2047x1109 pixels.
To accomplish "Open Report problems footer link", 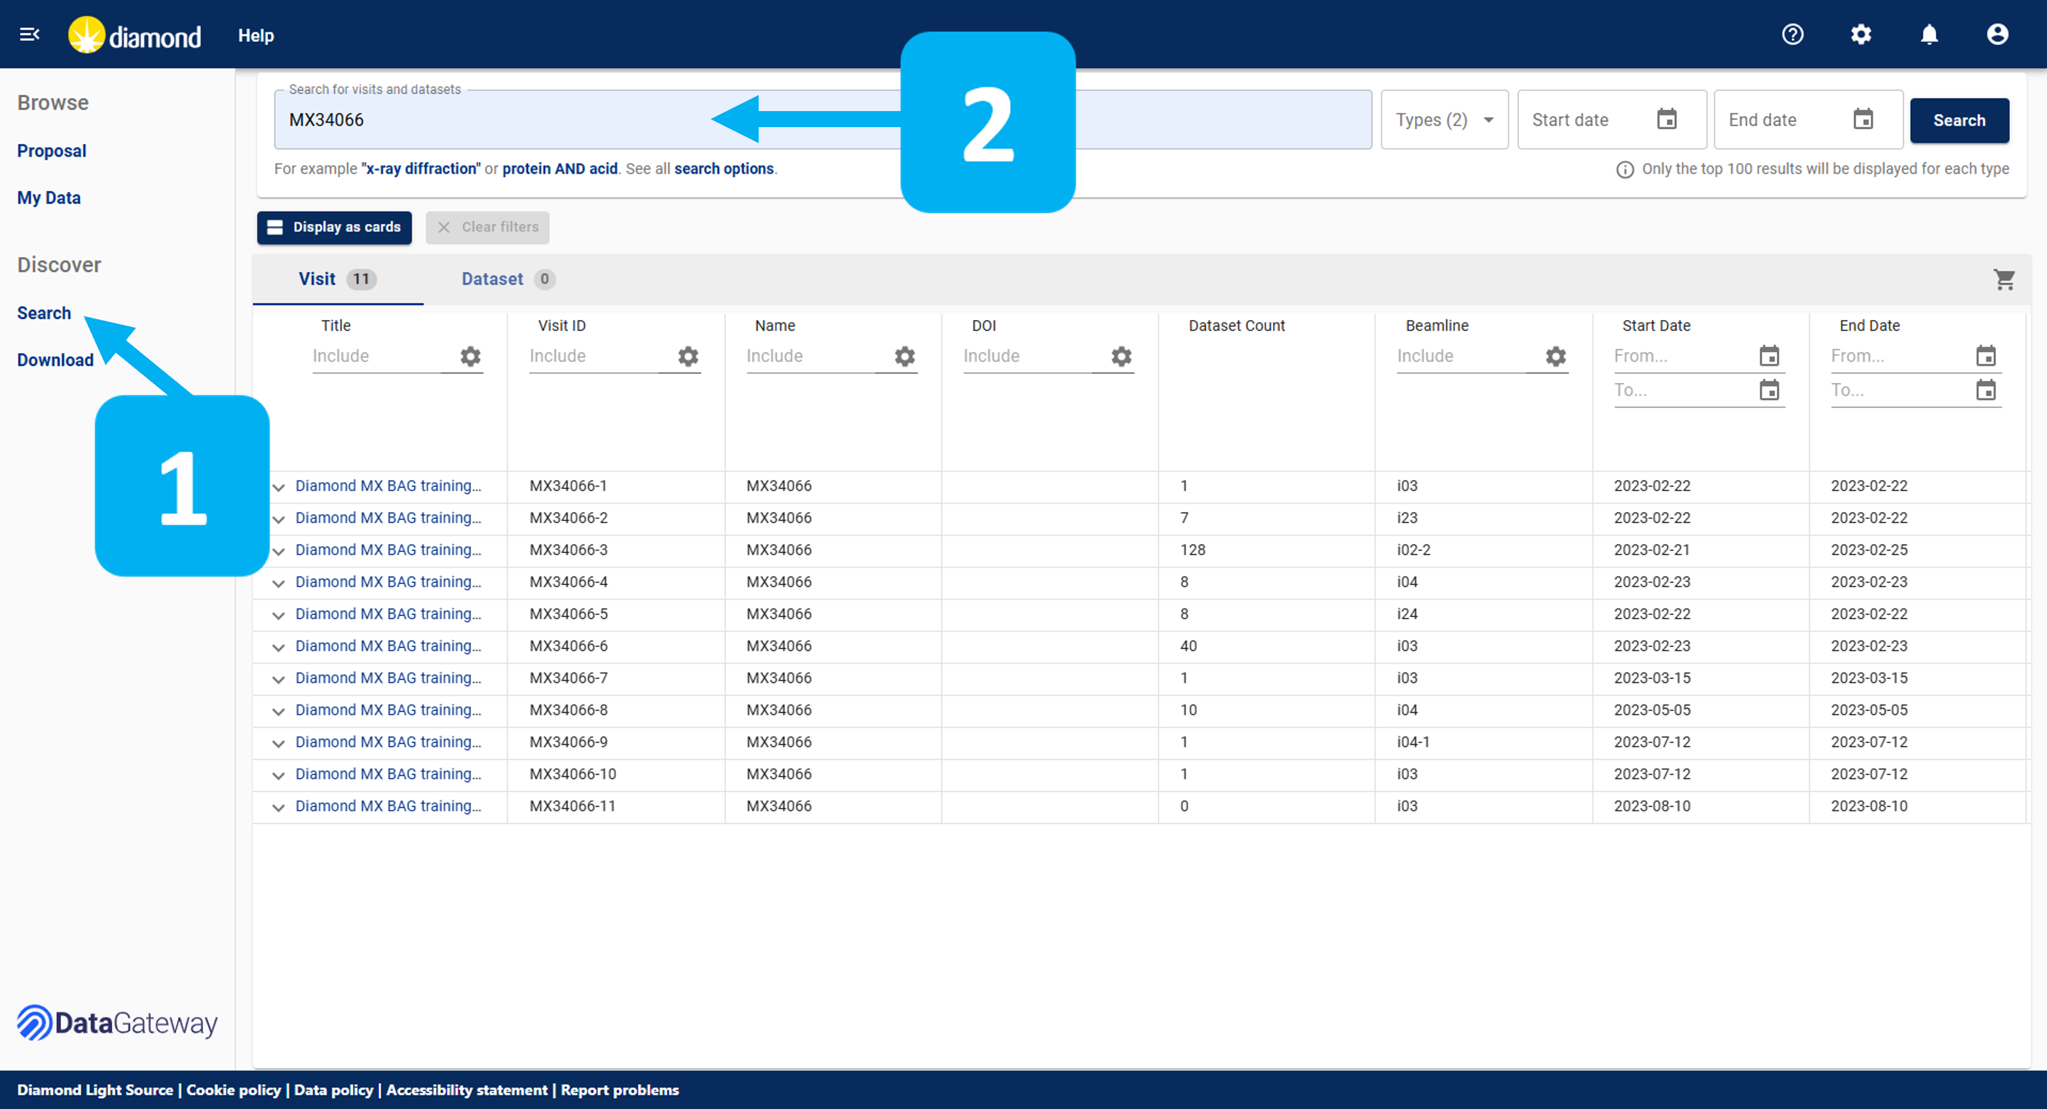I will click(x=620, y=1090).
